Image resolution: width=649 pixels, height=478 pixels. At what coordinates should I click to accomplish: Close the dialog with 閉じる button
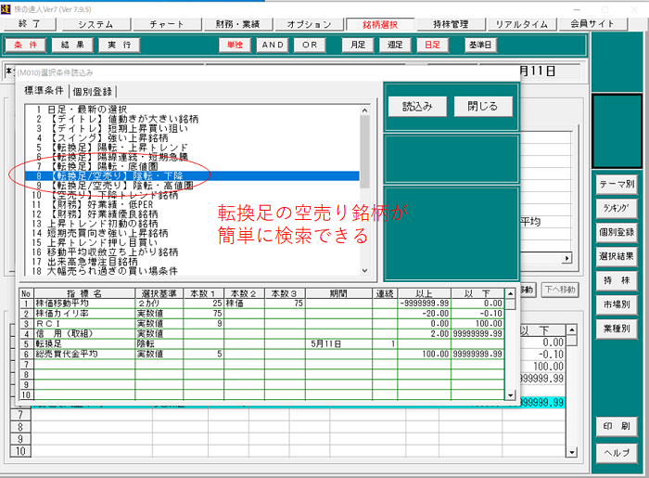coord(482,106)
